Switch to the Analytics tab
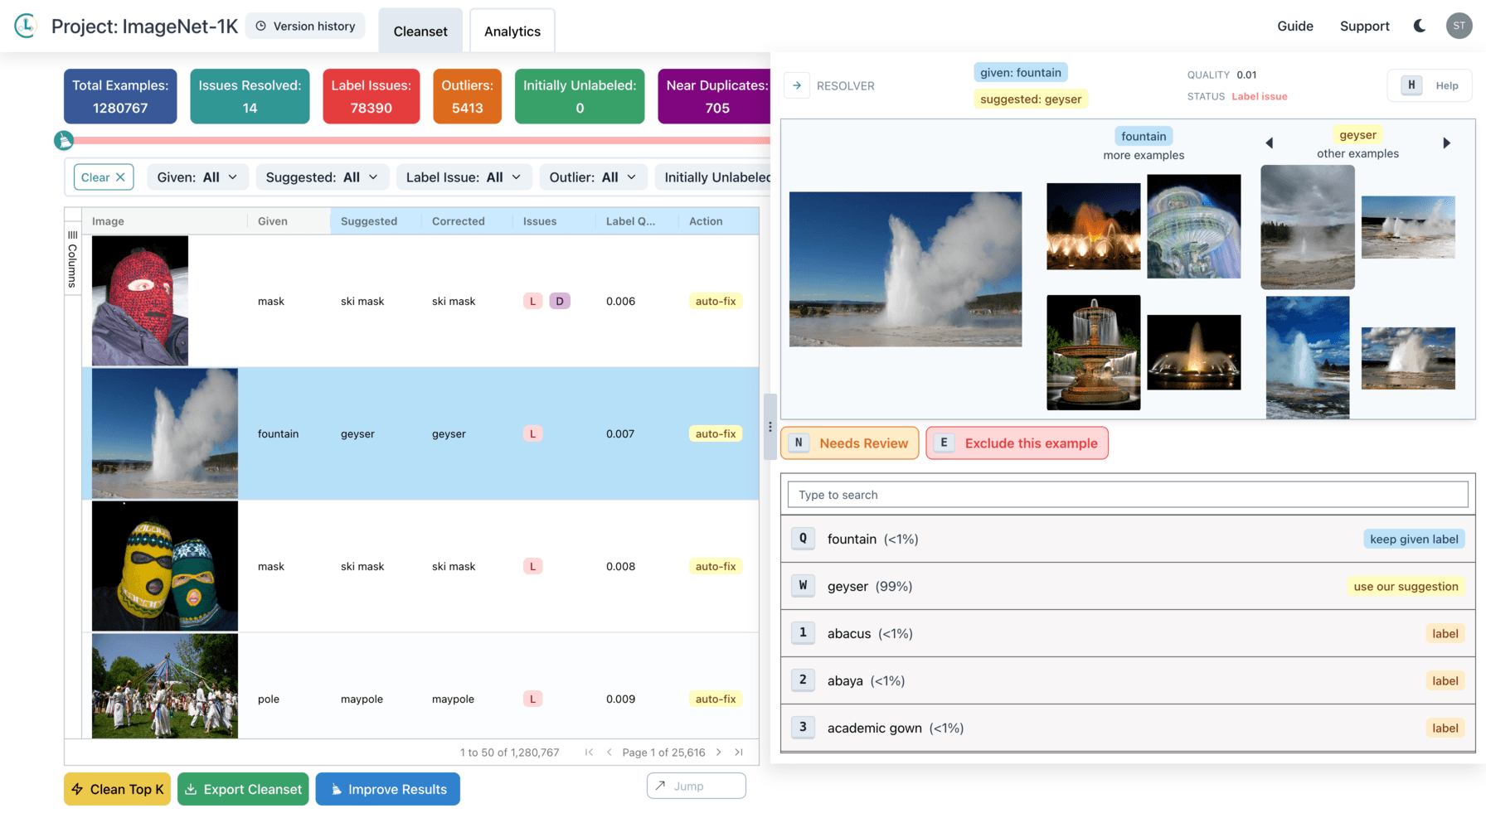This screenshot has width=1486, height=813. click(512, 30)
